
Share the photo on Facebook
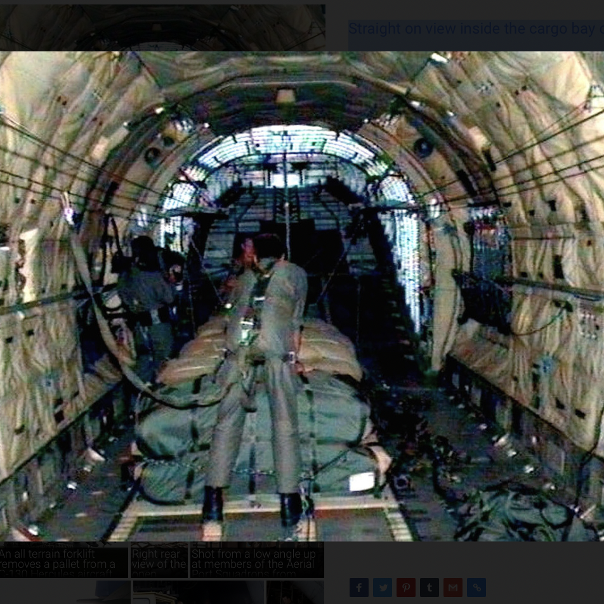click(x=358, y=587)
